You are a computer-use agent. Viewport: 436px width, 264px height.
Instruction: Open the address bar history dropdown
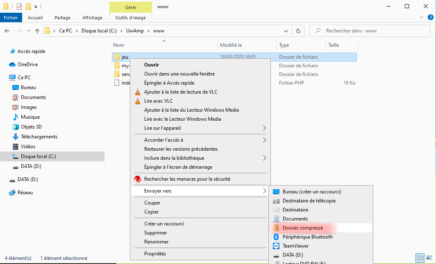[286, 31]
